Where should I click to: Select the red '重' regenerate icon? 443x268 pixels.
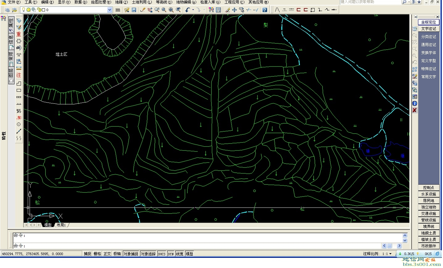(x=19, y=34)
